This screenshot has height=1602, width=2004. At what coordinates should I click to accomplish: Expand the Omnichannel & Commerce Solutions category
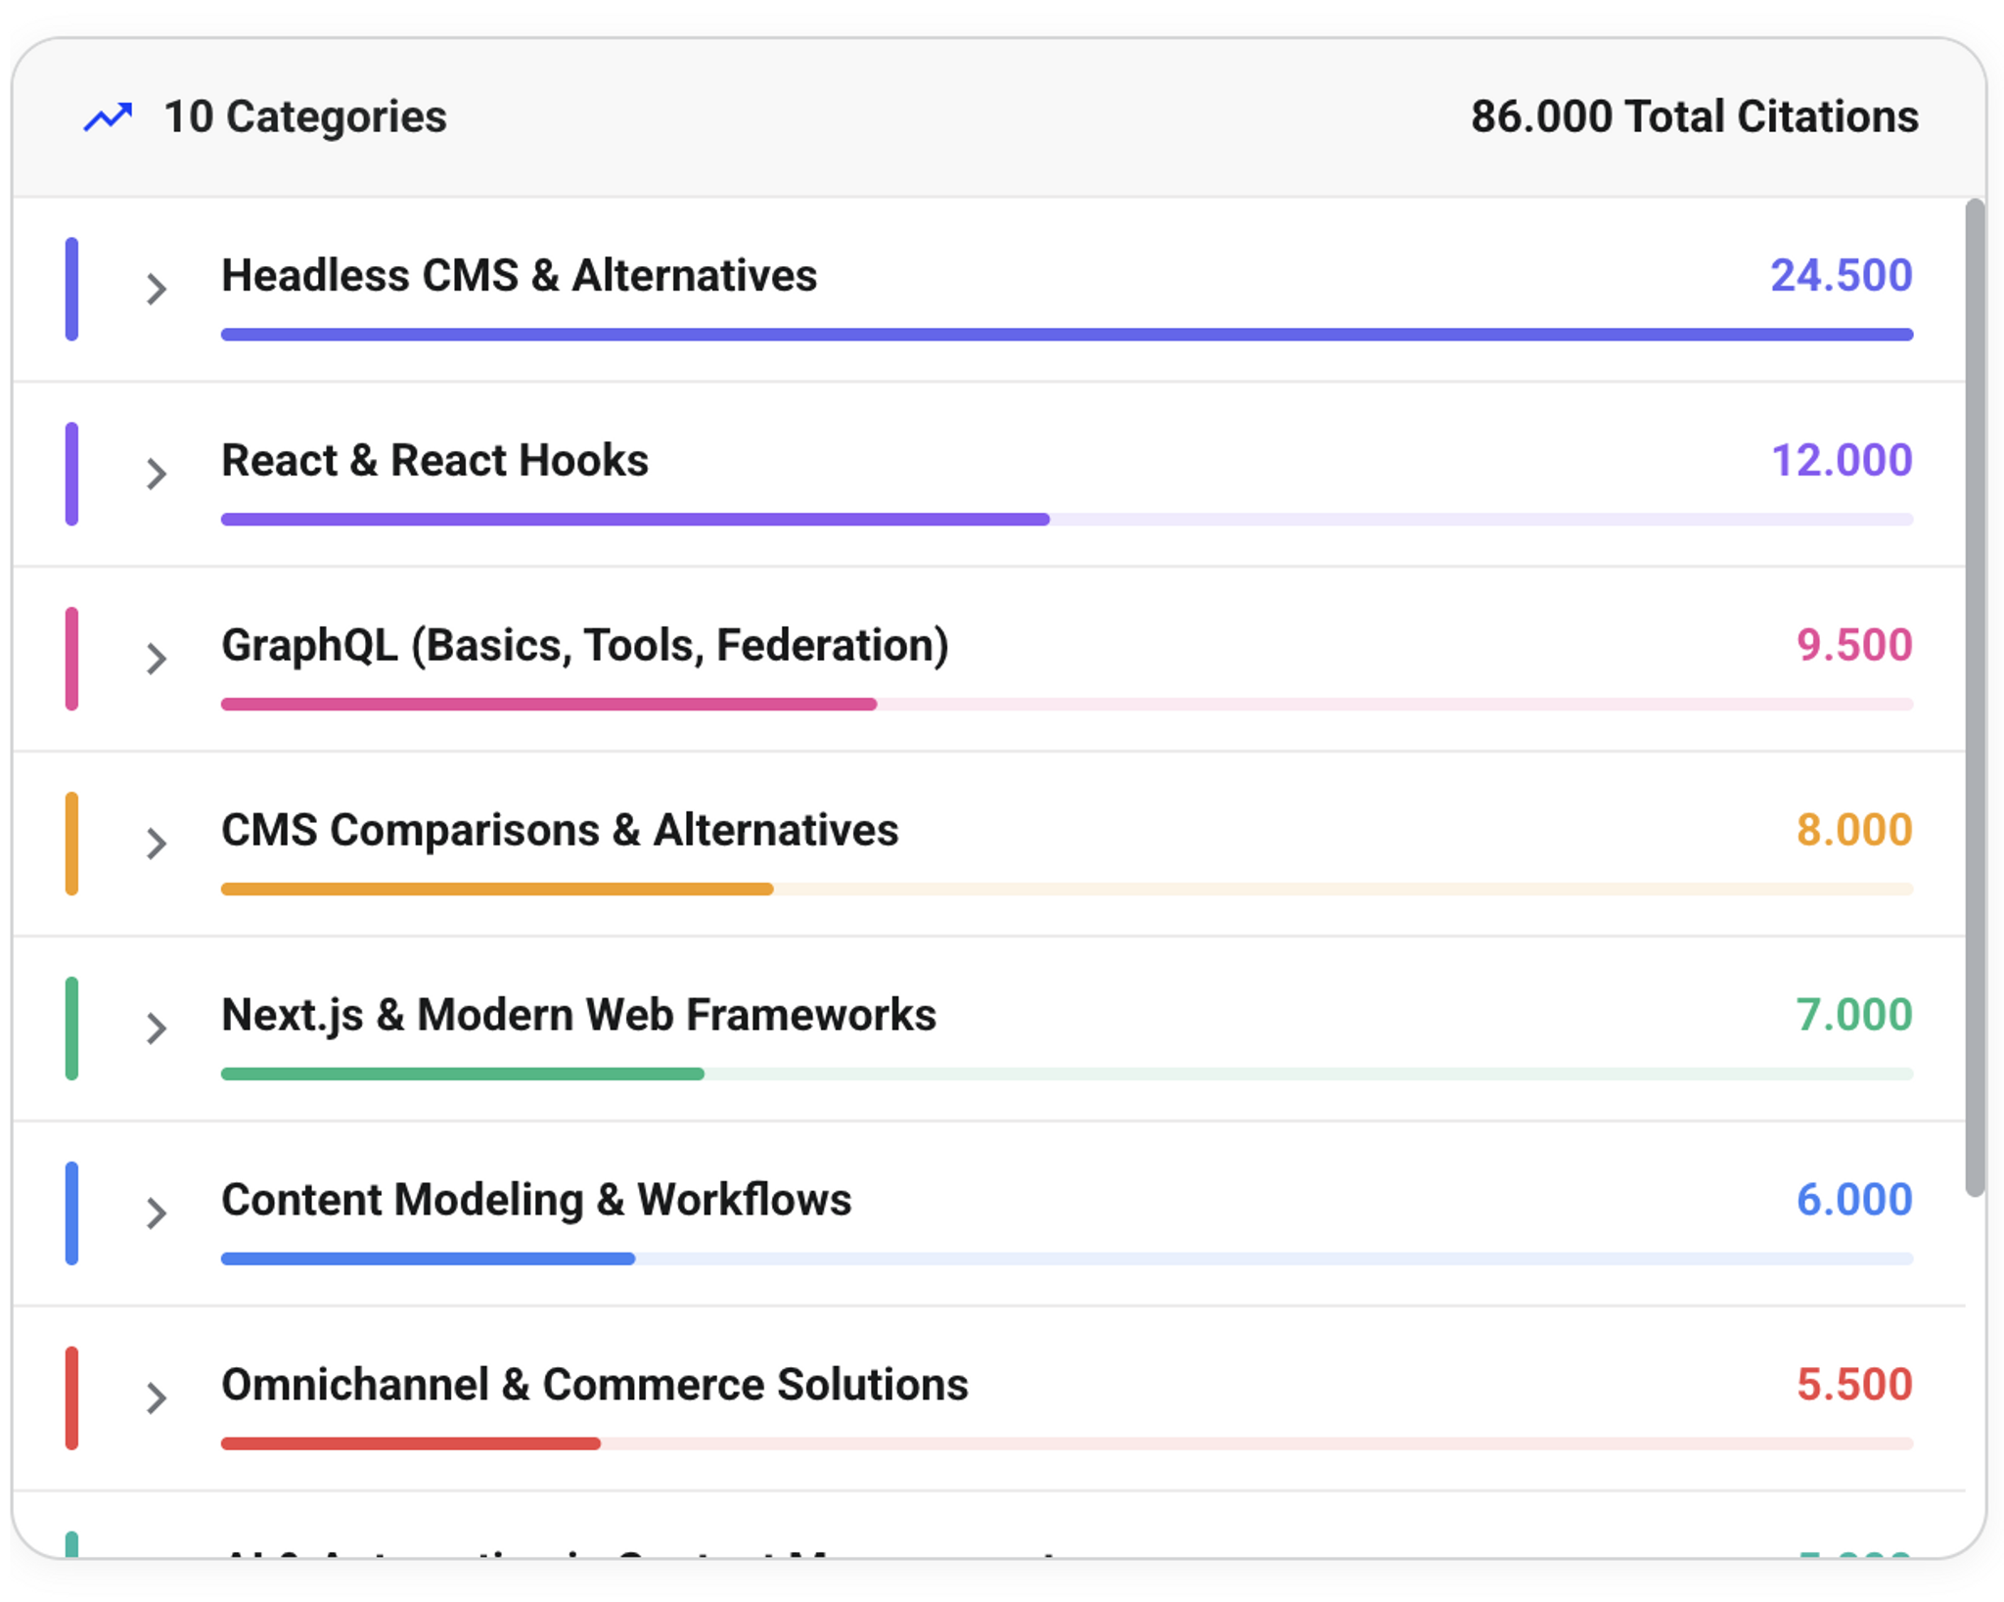click(157, 1396)
